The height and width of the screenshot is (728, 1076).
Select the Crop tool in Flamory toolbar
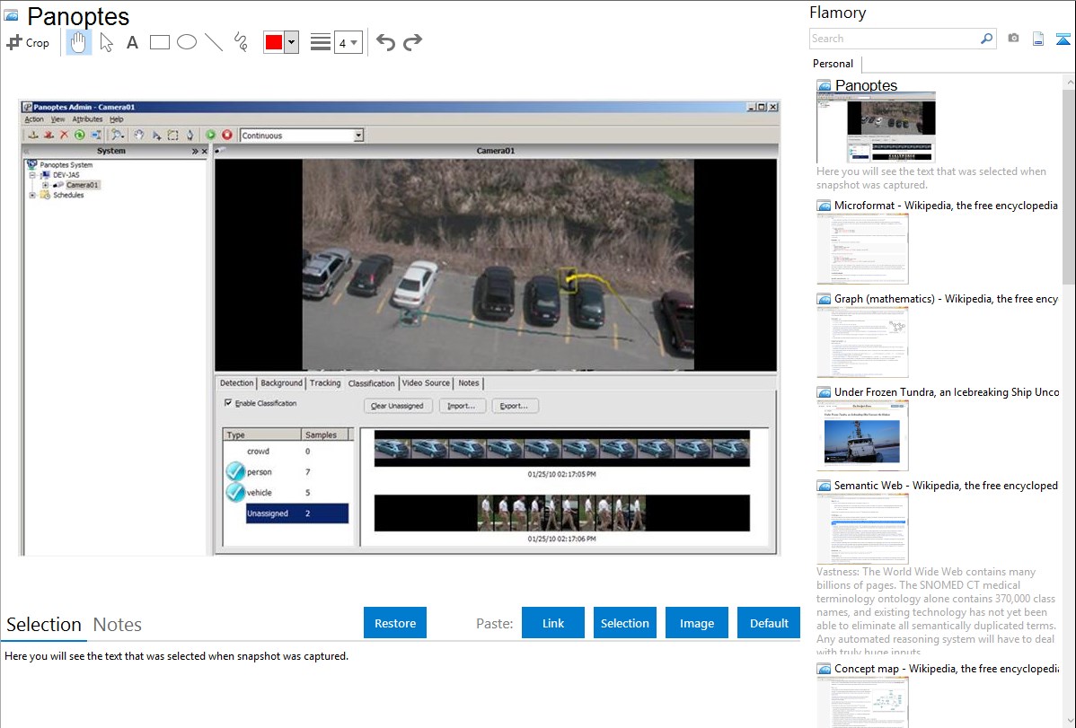(28, 42)
